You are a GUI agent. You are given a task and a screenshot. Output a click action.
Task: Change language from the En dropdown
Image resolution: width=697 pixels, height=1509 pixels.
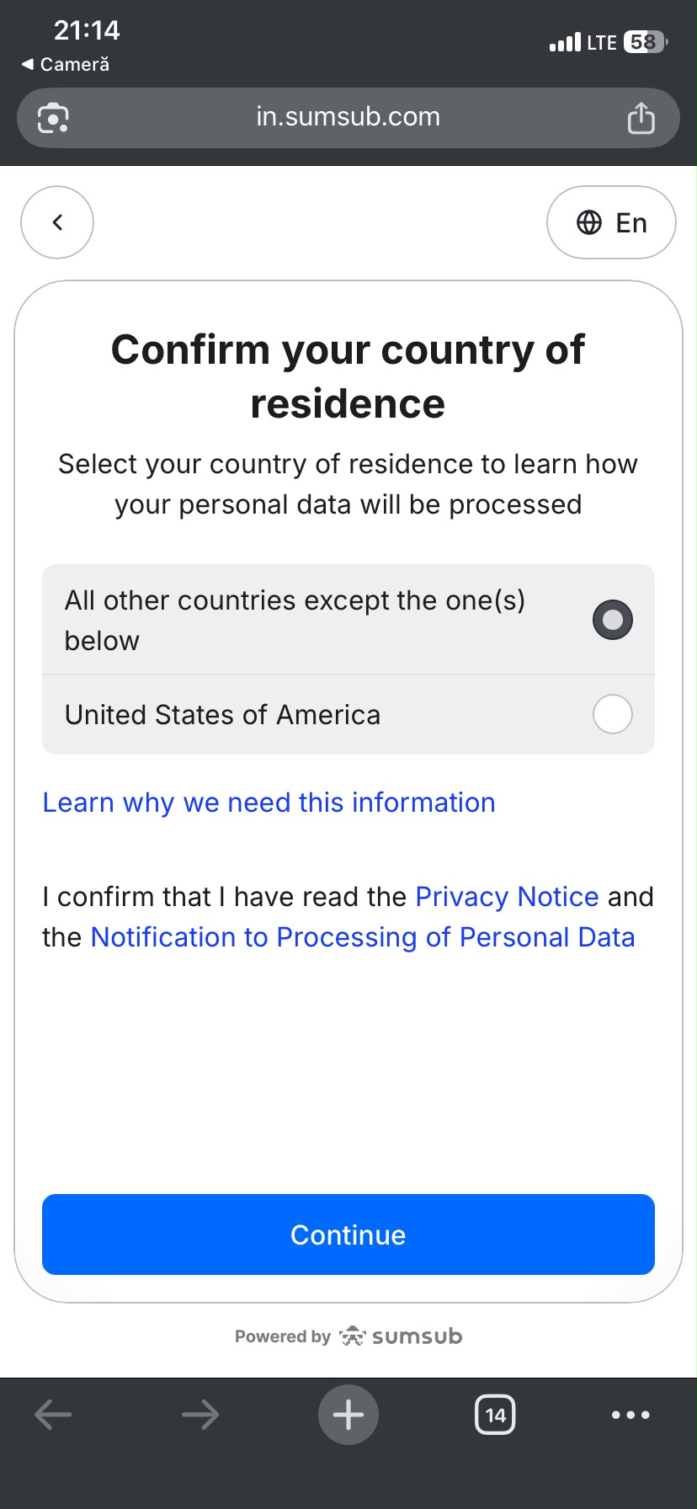[611, 222]
